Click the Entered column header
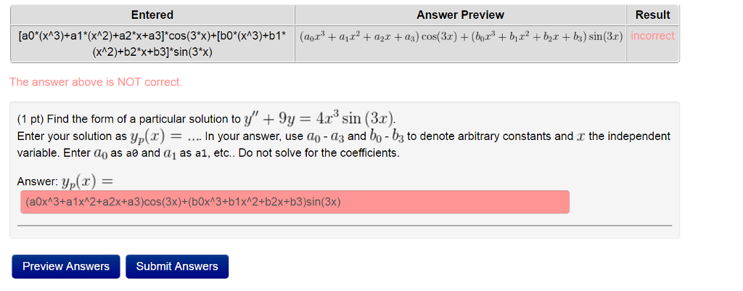Viewport: 743px width, 291px height. click(x=152, y=15)
